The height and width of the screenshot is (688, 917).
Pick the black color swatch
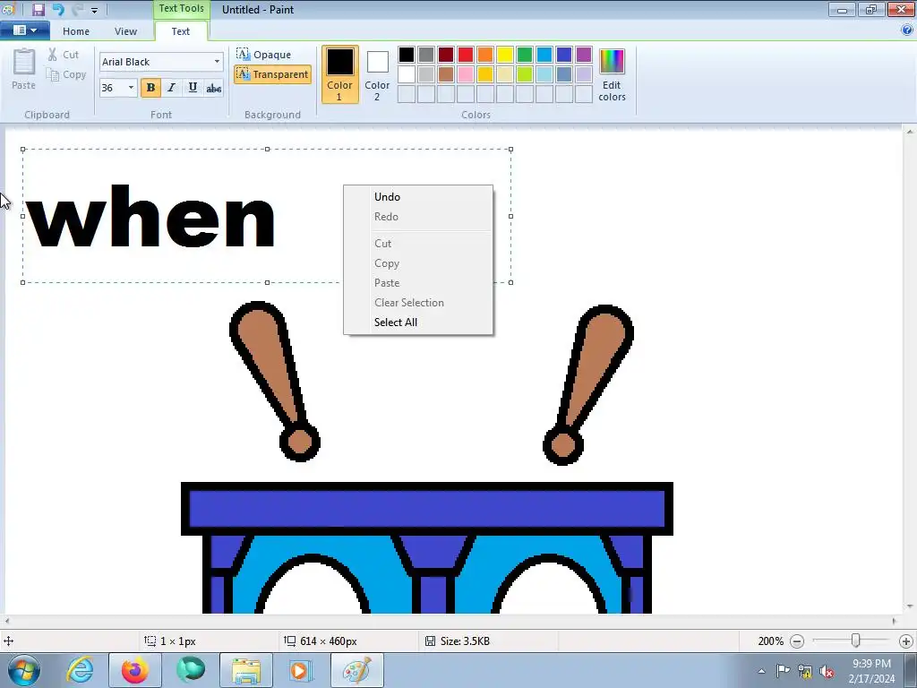coord(407,55)
